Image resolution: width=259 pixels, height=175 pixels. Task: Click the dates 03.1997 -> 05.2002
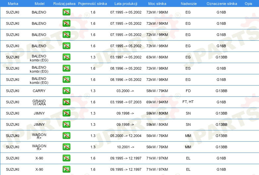point(126,57)
